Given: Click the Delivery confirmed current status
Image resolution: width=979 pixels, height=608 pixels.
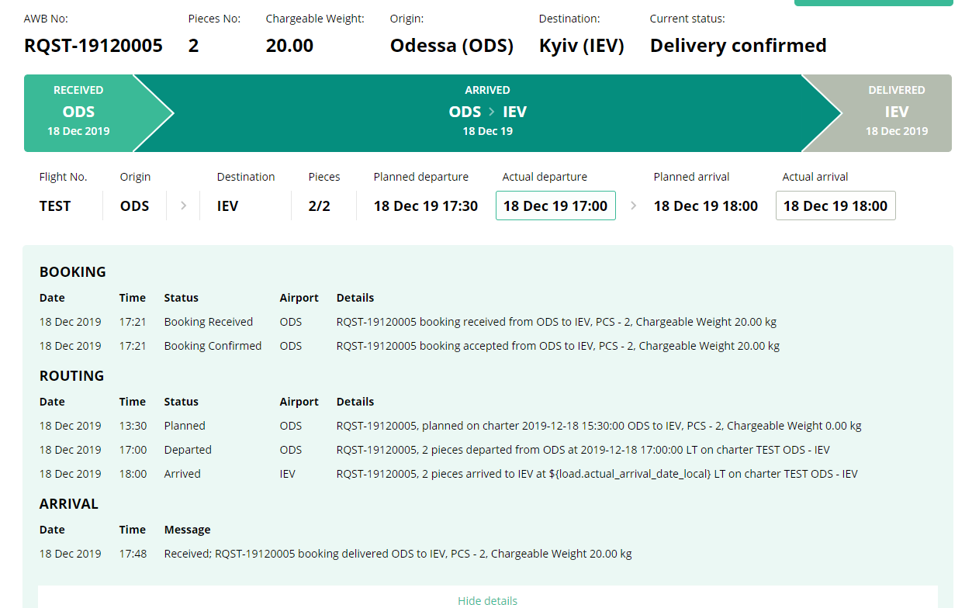Looking at the screenshot, I should [738, 46].
